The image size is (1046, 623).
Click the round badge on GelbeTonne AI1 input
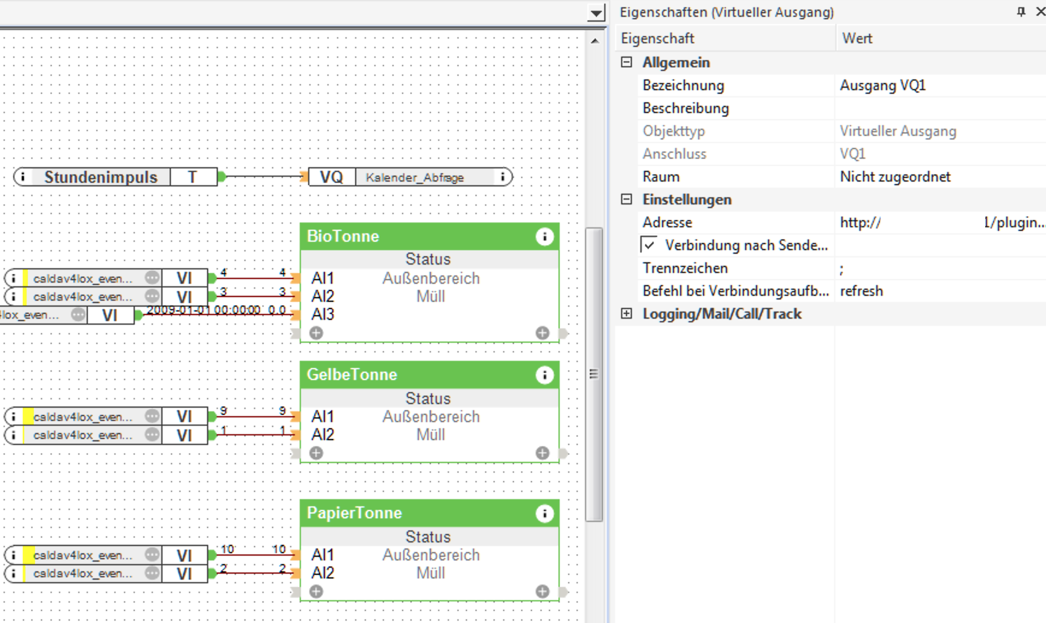(152, 416)
